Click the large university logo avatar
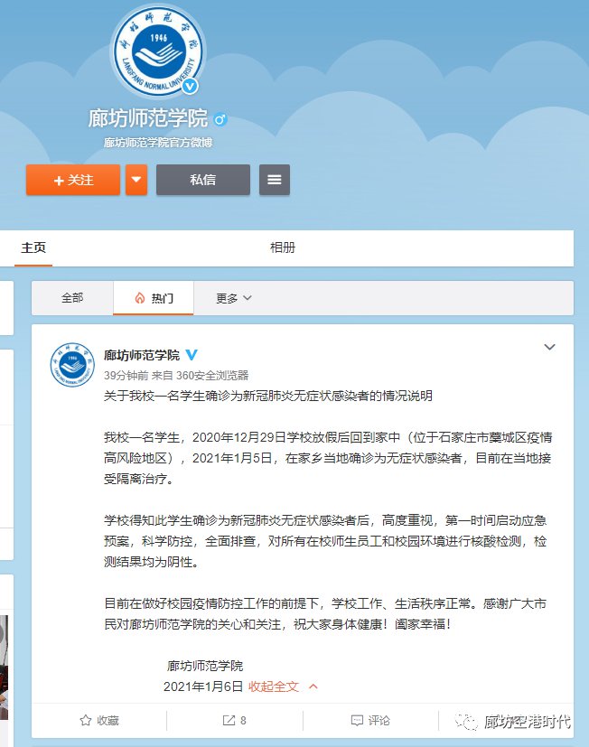Screen dimensions: 589x747 pos(158,51)
